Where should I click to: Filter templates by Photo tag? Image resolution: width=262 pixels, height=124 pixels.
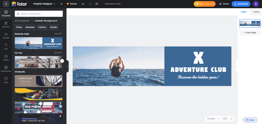point(19,27)
